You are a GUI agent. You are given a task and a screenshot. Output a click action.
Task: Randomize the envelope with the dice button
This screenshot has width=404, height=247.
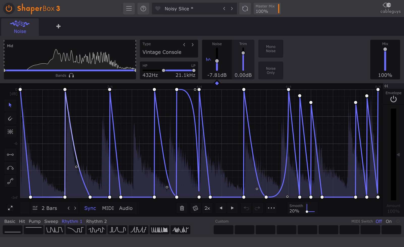195,208
